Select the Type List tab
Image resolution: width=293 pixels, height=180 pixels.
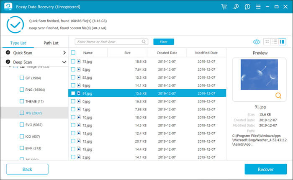tap(18, 43)
